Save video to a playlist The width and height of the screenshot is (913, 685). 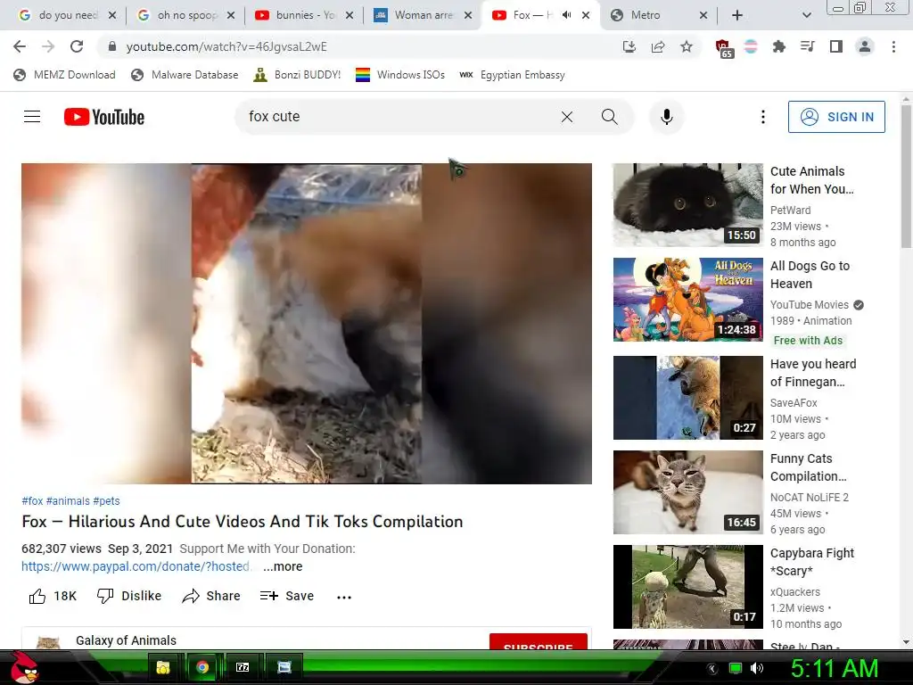coord(287,596)
